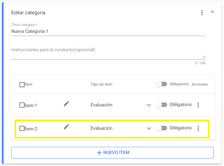Add a new item with Nuevo ítem
Screen dimensions: 224x166
[112, 153]
